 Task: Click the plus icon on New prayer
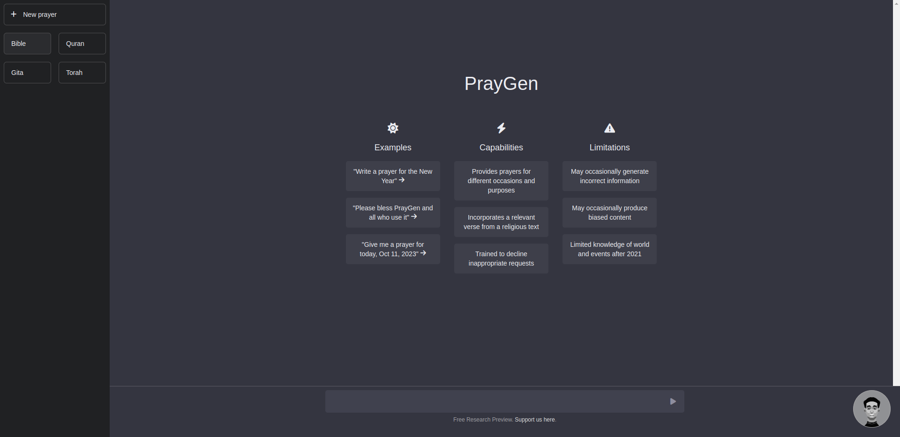click(x=14, y=14)
